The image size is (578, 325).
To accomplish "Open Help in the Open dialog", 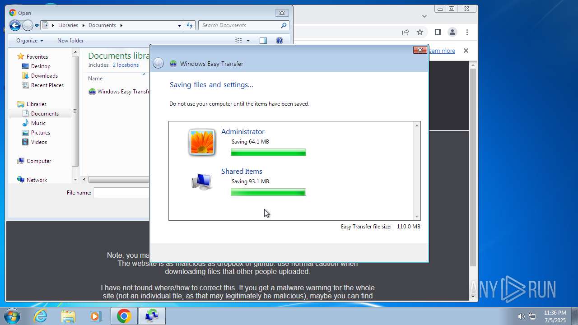I will tap(280, 41).
